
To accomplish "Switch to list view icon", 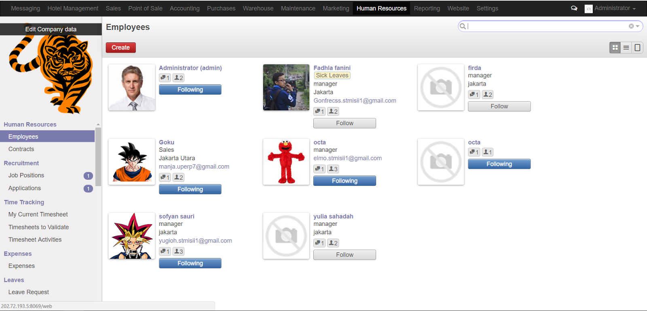I will [626, 48].
